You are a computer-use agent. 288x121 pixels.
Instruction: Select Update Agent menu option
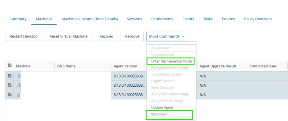pyautogui.click(x=162, y=107)
